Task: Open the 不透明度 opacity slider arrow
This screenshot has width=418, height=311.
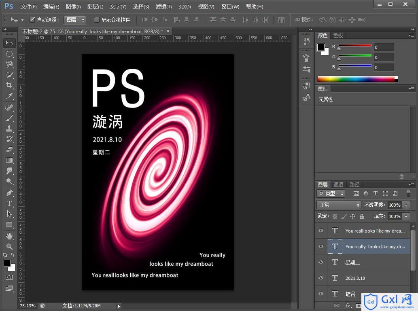Action: (406, 205)
